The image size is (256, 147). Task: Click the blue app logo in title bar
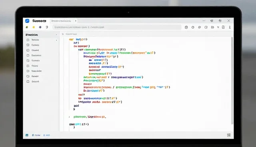(x=27, y=21)
